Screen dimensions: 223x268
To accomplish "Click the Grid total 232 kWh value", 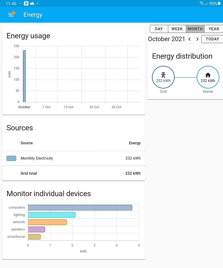I will coord(133,173).
